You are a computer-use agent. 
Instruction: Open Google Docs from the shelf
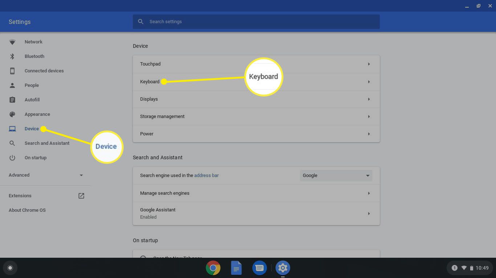(236, 268)
